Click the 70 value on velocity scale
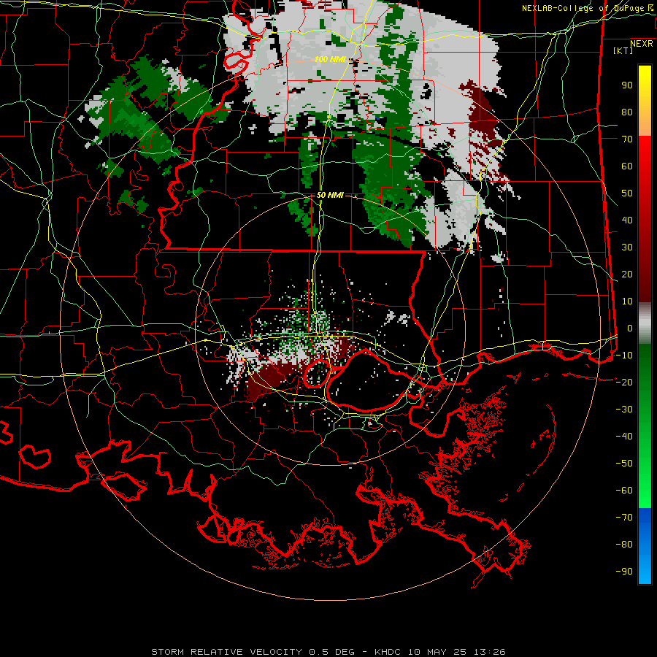Screen dimensions: 657x657 click(x=627, y=139)
